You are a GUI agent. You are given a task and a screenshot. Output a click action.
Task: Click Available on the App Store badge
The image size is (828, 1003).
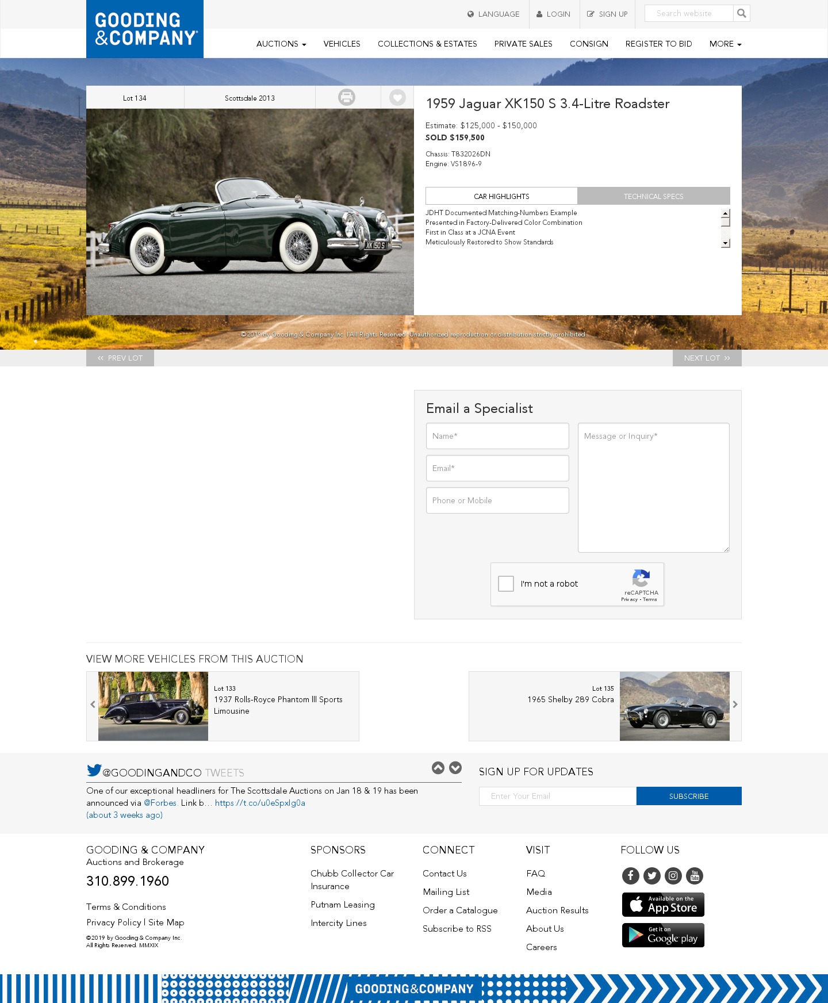point(663,905)
